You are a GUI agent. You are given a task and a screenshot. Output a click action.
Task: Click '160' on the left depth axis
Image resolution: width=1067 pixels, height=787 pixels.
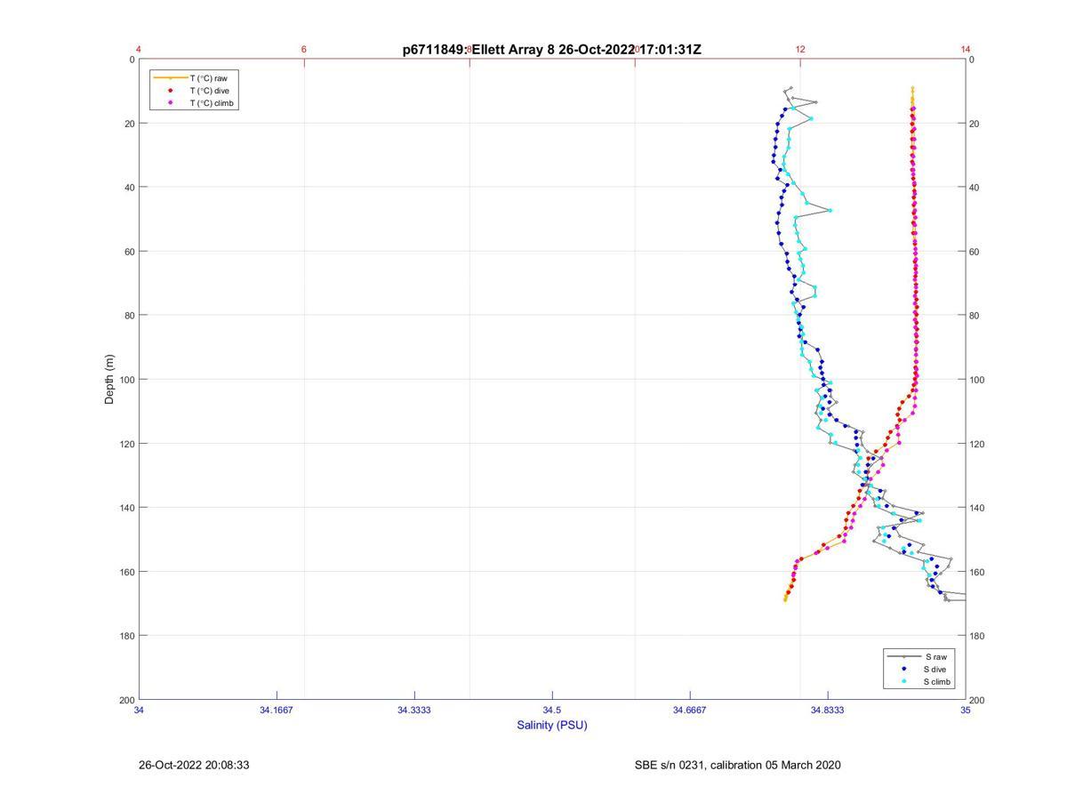click(127, 572)
